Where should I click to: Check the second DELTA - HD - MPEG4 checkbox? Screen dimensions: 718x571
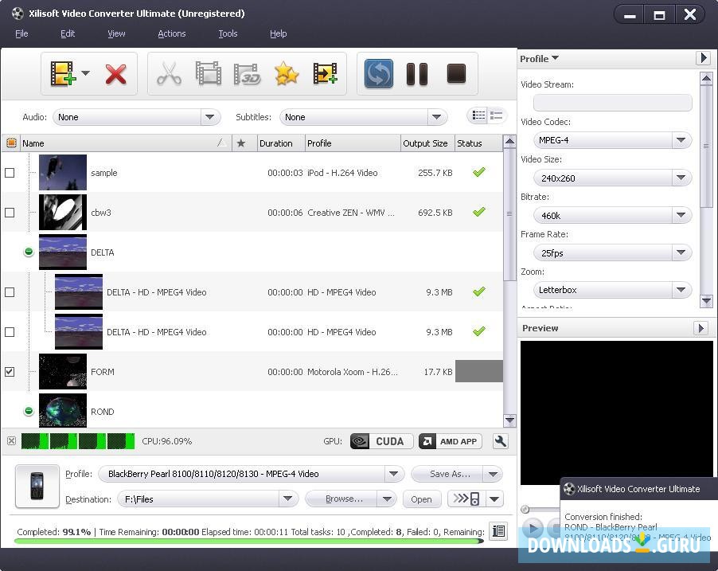tap(10, 332)
